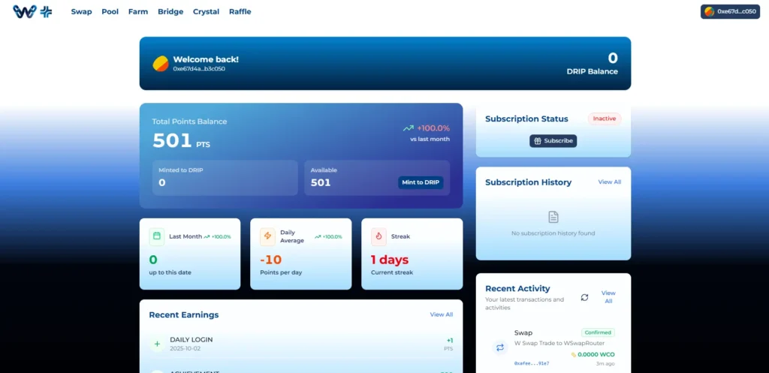The height and width of the screenshot is (373, 769).
Task: Open the wallet address button in header
Action: pos(729,12)
